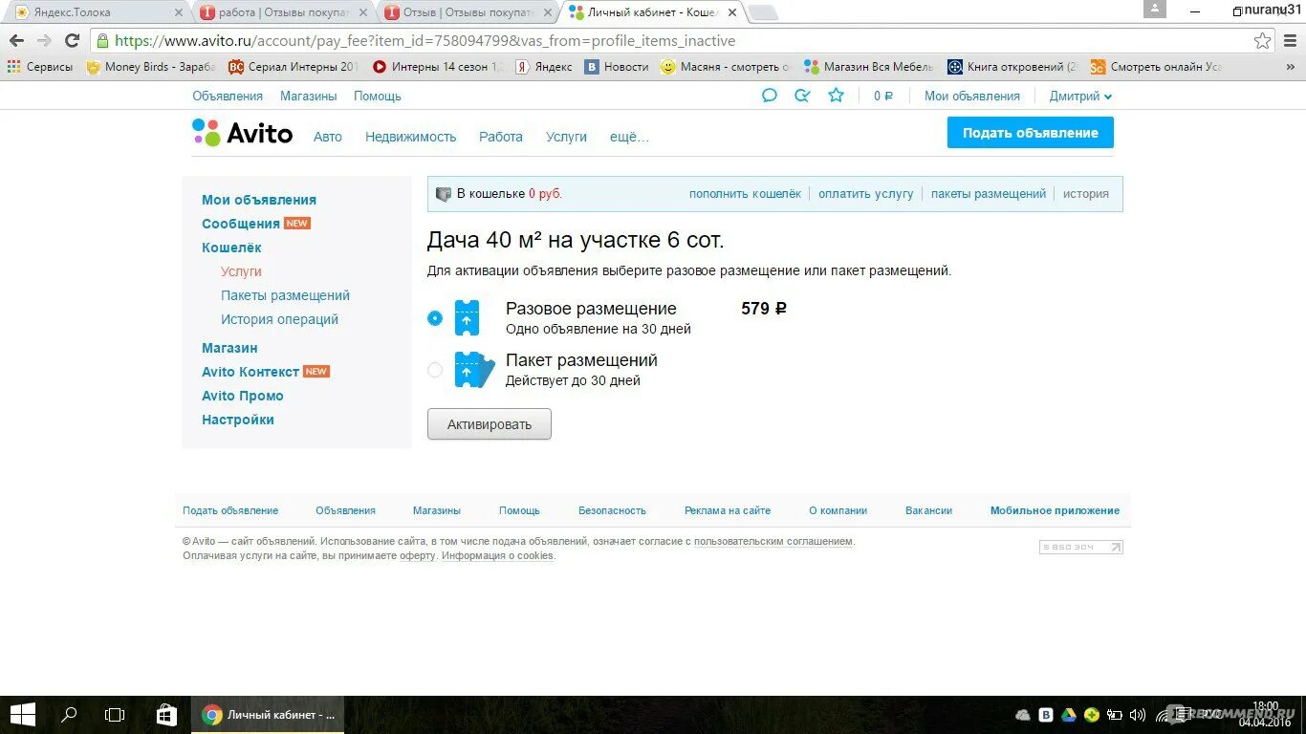Image resolution: width=1306 pixels, height=734 pixels.
Task: Click the '0 ₽' balance in header
Action: [882, 96]
